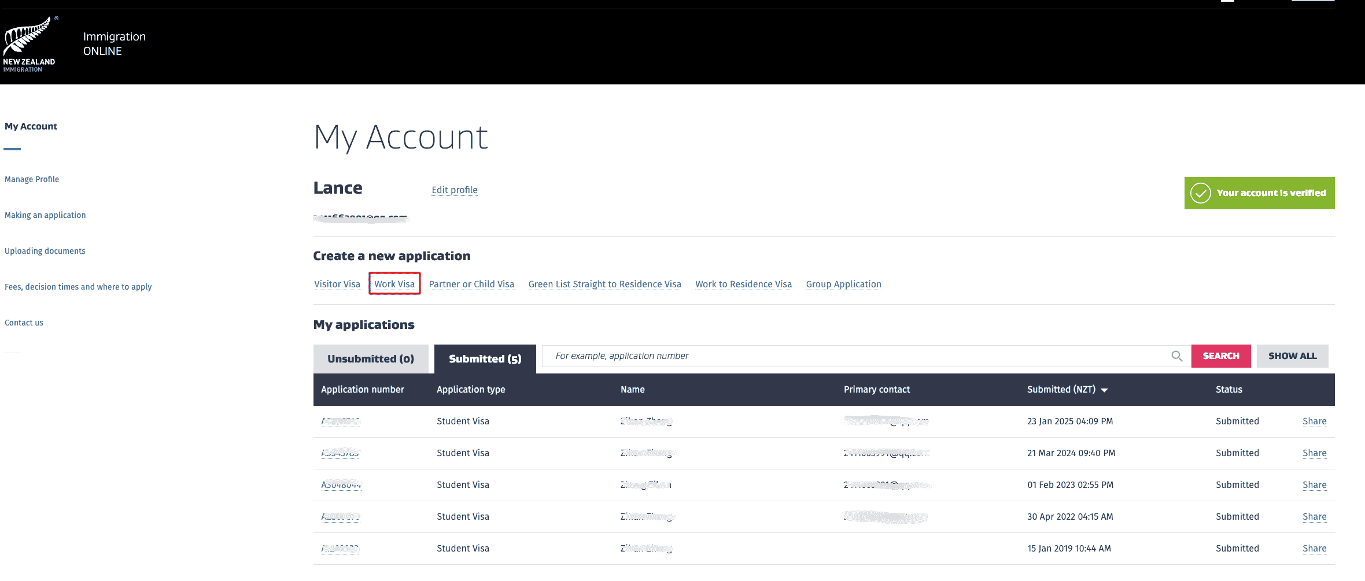This screenshot has height=581, width=1365.
Task: Switch to the Unsubmitted (0) tab
Action: coord(371,358)
